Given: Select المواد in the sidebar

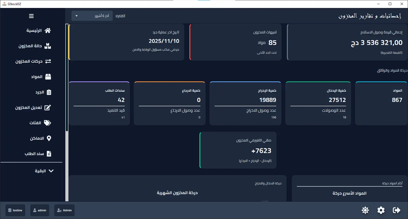Looking at the screenshot, I should point(37,77).
